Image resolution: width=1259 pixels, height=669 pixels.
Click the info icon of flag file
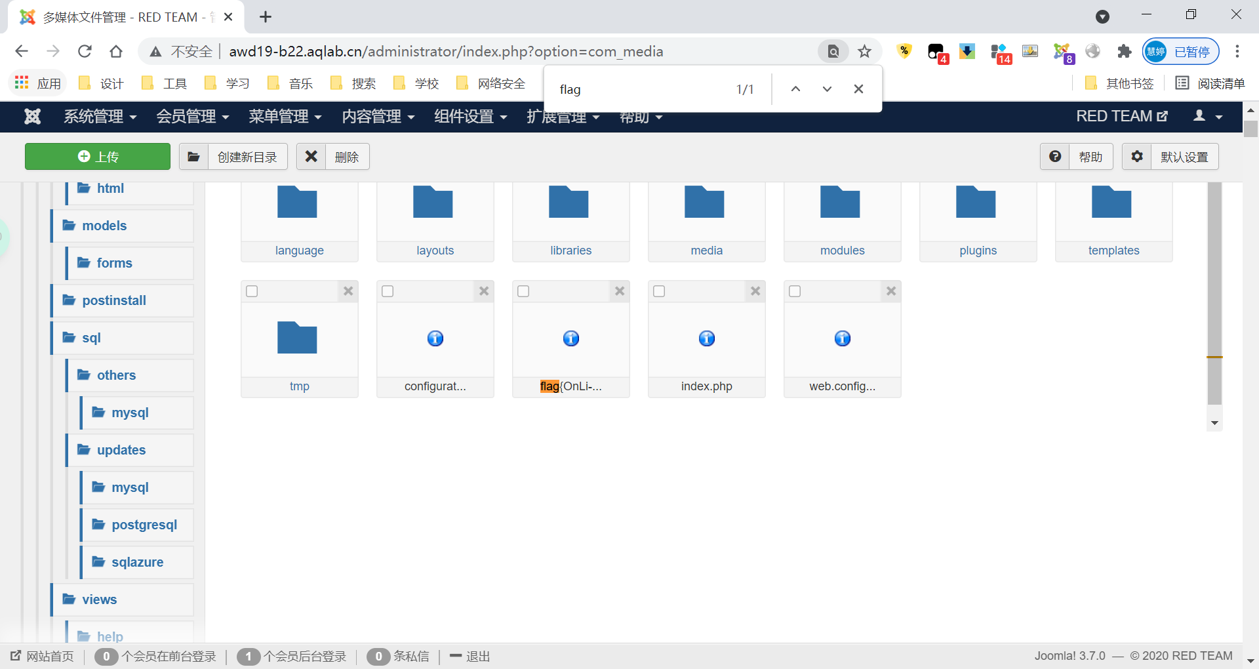[571, 338]
